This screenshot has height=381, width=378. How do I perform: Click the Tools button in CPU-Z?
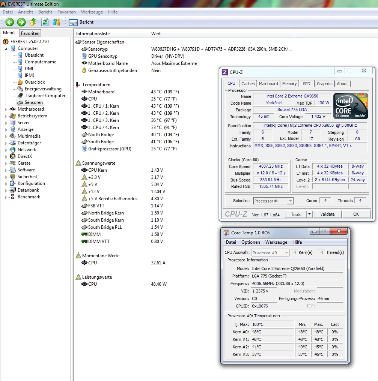tap(295, 214)
